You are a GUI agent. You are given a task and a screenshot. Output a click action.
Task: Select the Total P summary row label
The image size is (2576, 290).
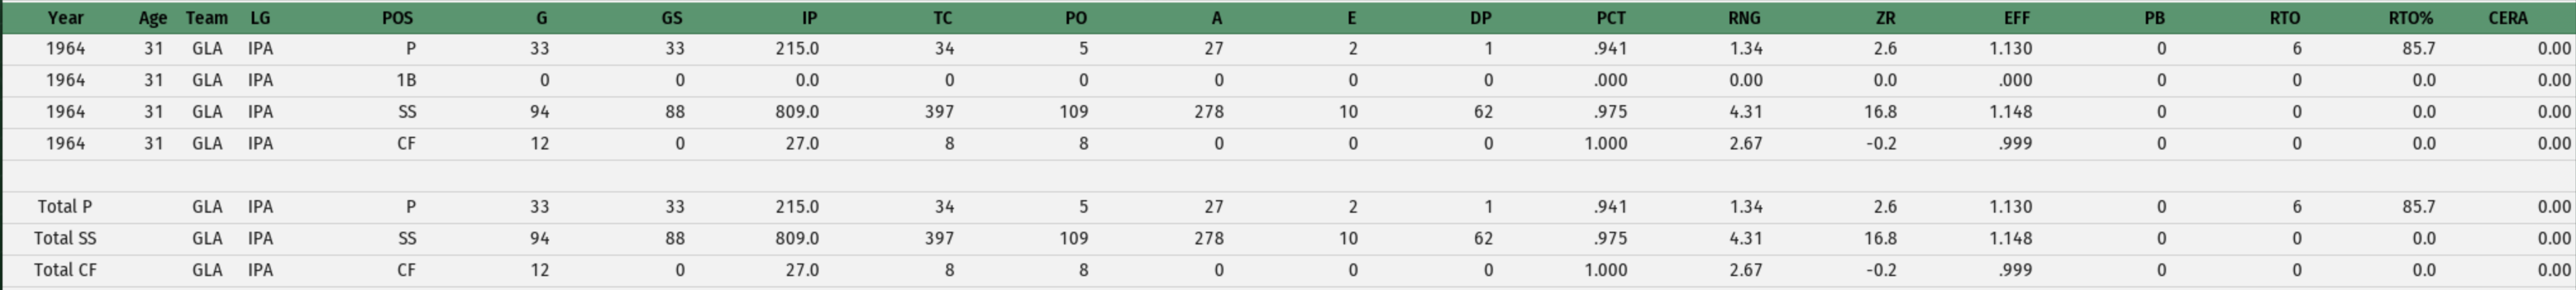pos(65,207)
